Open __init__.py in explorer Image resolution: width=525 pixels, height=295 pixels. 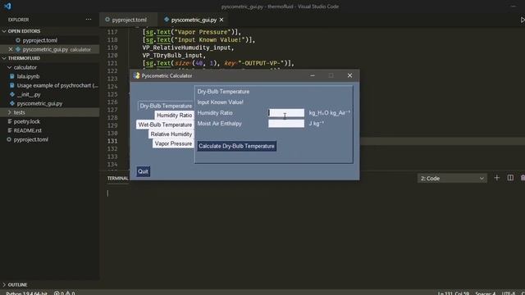[29, 94]
